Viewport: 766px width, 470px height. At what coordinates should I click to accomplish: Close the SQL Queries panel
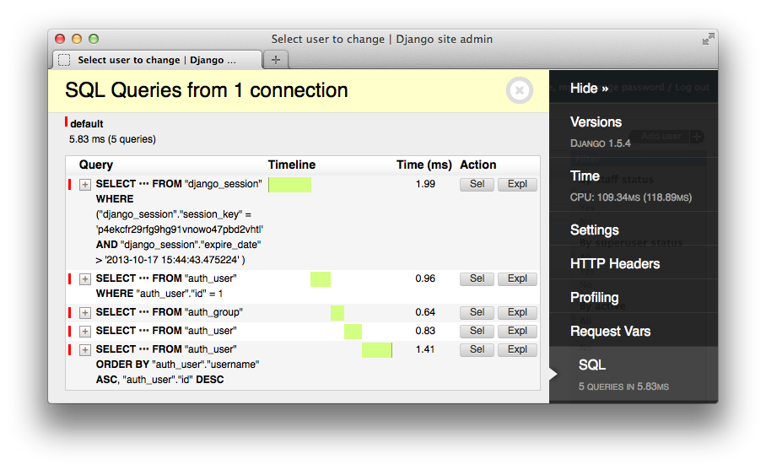point(520,90)
